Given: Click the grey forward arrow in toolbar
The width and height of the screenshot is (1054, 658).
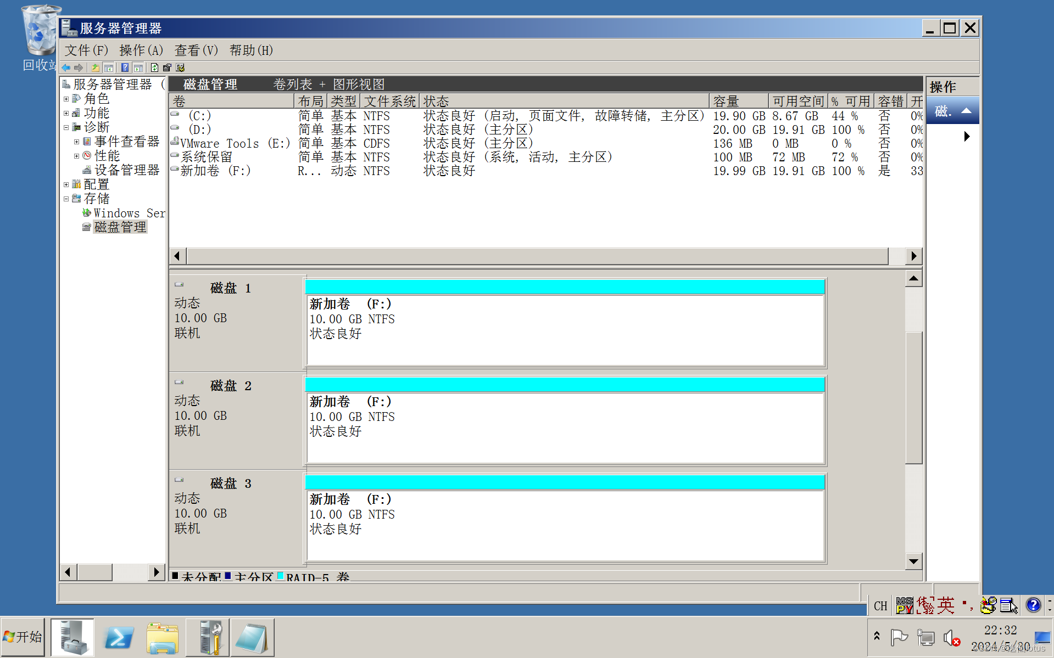Looking at the screenshot, I should coord(79,68).
